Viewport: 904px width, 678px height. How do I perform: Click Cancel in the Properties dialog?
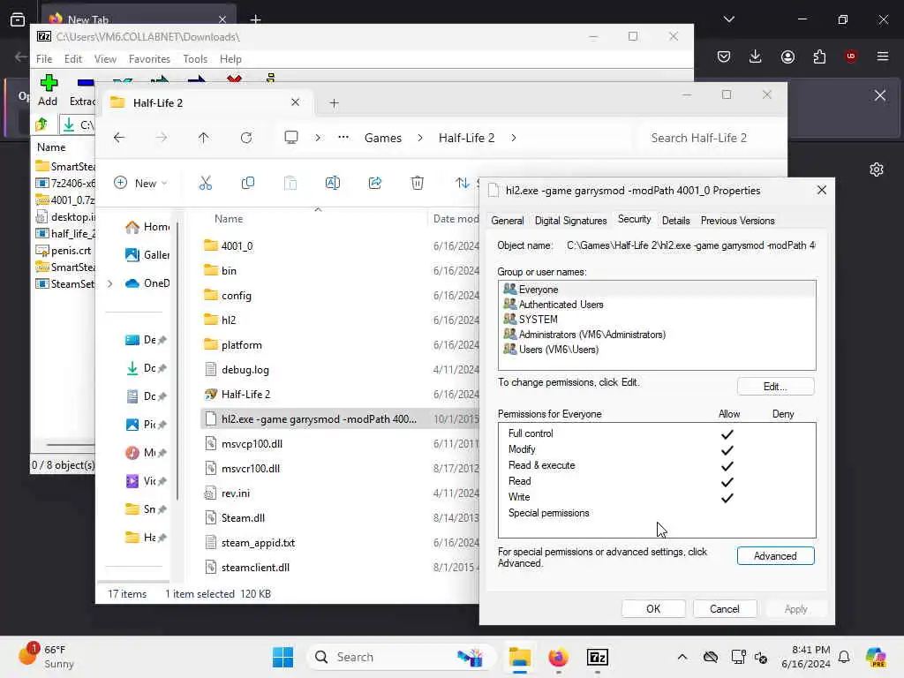(724, 609)
